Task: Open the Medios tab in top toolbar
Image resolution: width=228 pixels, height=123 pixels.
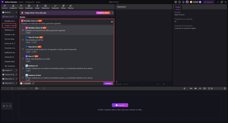Action: pyautogui.click(x=5, y=7)
